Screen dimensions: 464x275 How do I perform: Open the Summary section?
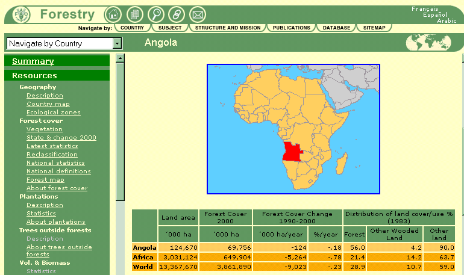click(33, 61)
